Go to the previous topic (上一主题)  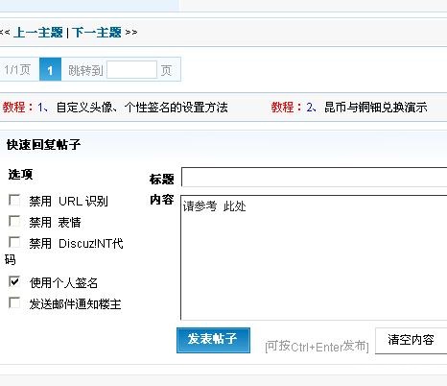[38, 33]
